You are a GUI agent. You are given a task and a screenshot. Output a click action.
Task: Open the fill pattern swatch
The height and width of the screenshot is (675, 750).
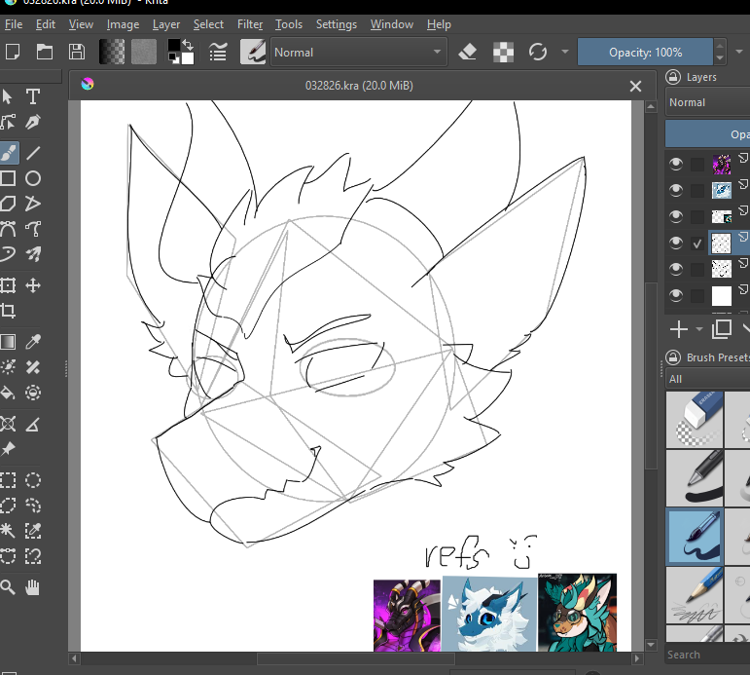click(x=144, y=52)
